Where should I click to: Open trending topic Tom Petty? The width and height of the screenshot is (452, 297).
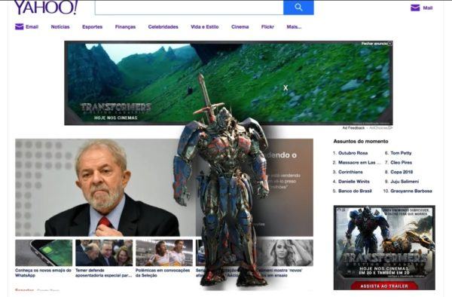(x=401, y=153)
